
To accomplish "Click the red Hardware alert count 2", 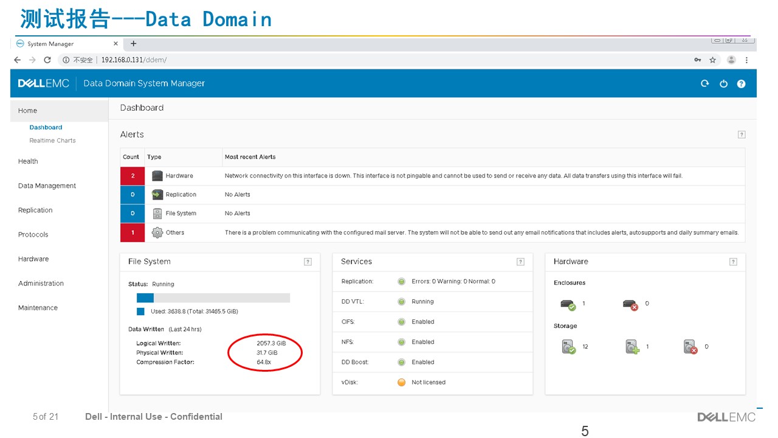I will pyautogui.click(x=133, y=176).
